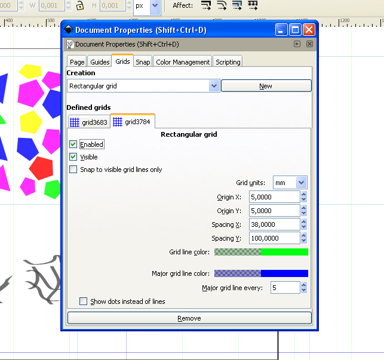
Task: Click the Origin Y input field
Action: pos(275,211)
